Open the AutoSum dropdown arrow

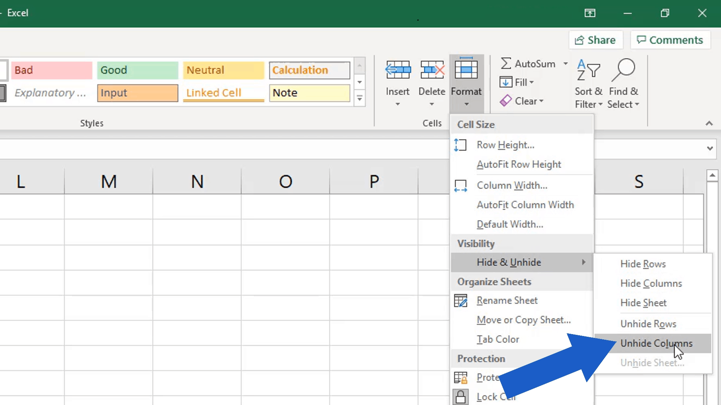566,64
